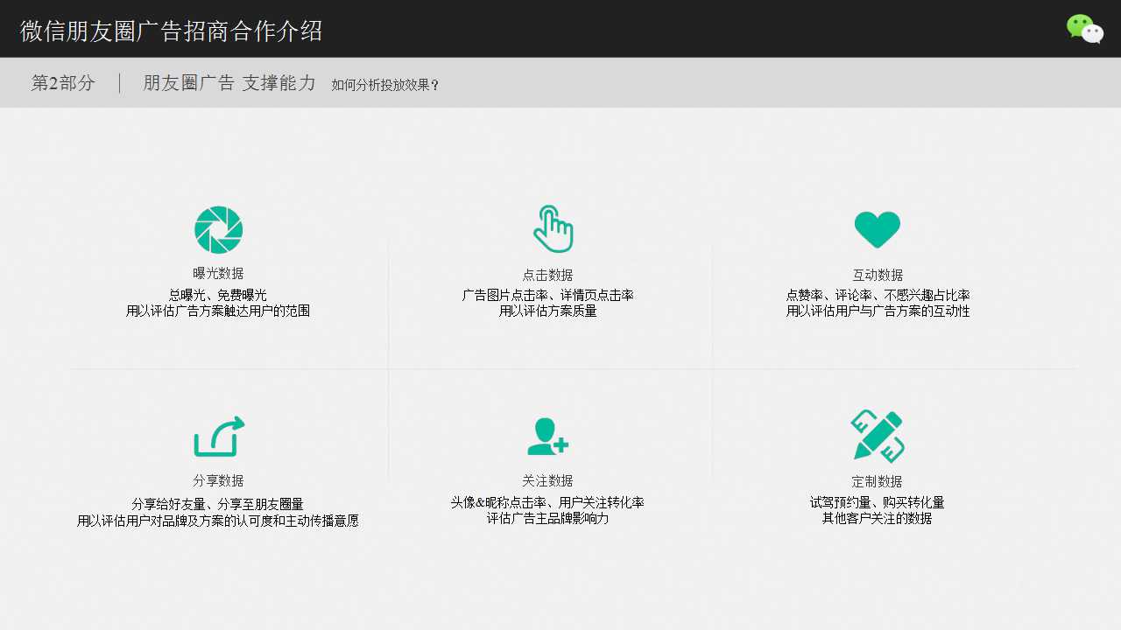Click the green heart icon above 互动数据
Viewport: 1121px width, 630px height.
pos(878,229)
